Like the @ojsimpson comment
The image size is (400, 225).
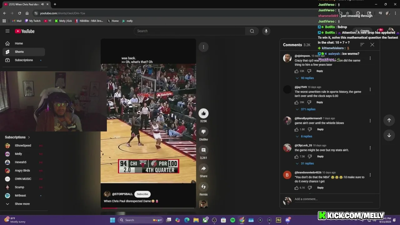[x=296, y=71]
